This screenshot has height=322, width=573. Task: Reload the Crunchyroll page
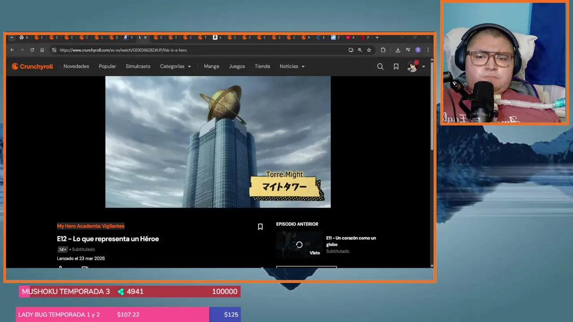(x=32, y=50)
